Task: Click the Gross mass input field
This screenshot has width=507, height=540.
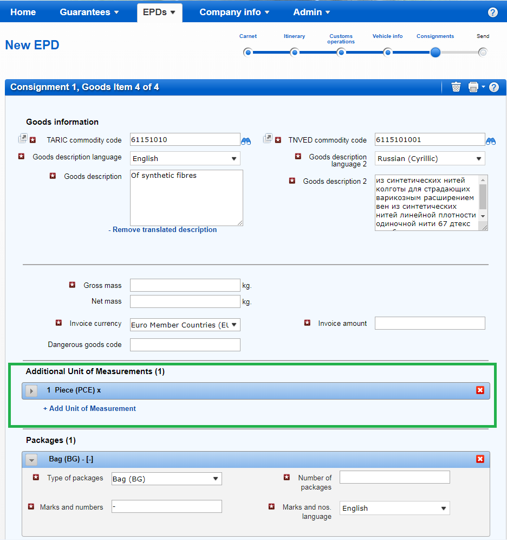Action: (x=185, y=286)
